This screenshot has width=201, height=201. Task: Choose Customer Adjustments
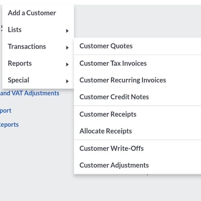[137, 165]
